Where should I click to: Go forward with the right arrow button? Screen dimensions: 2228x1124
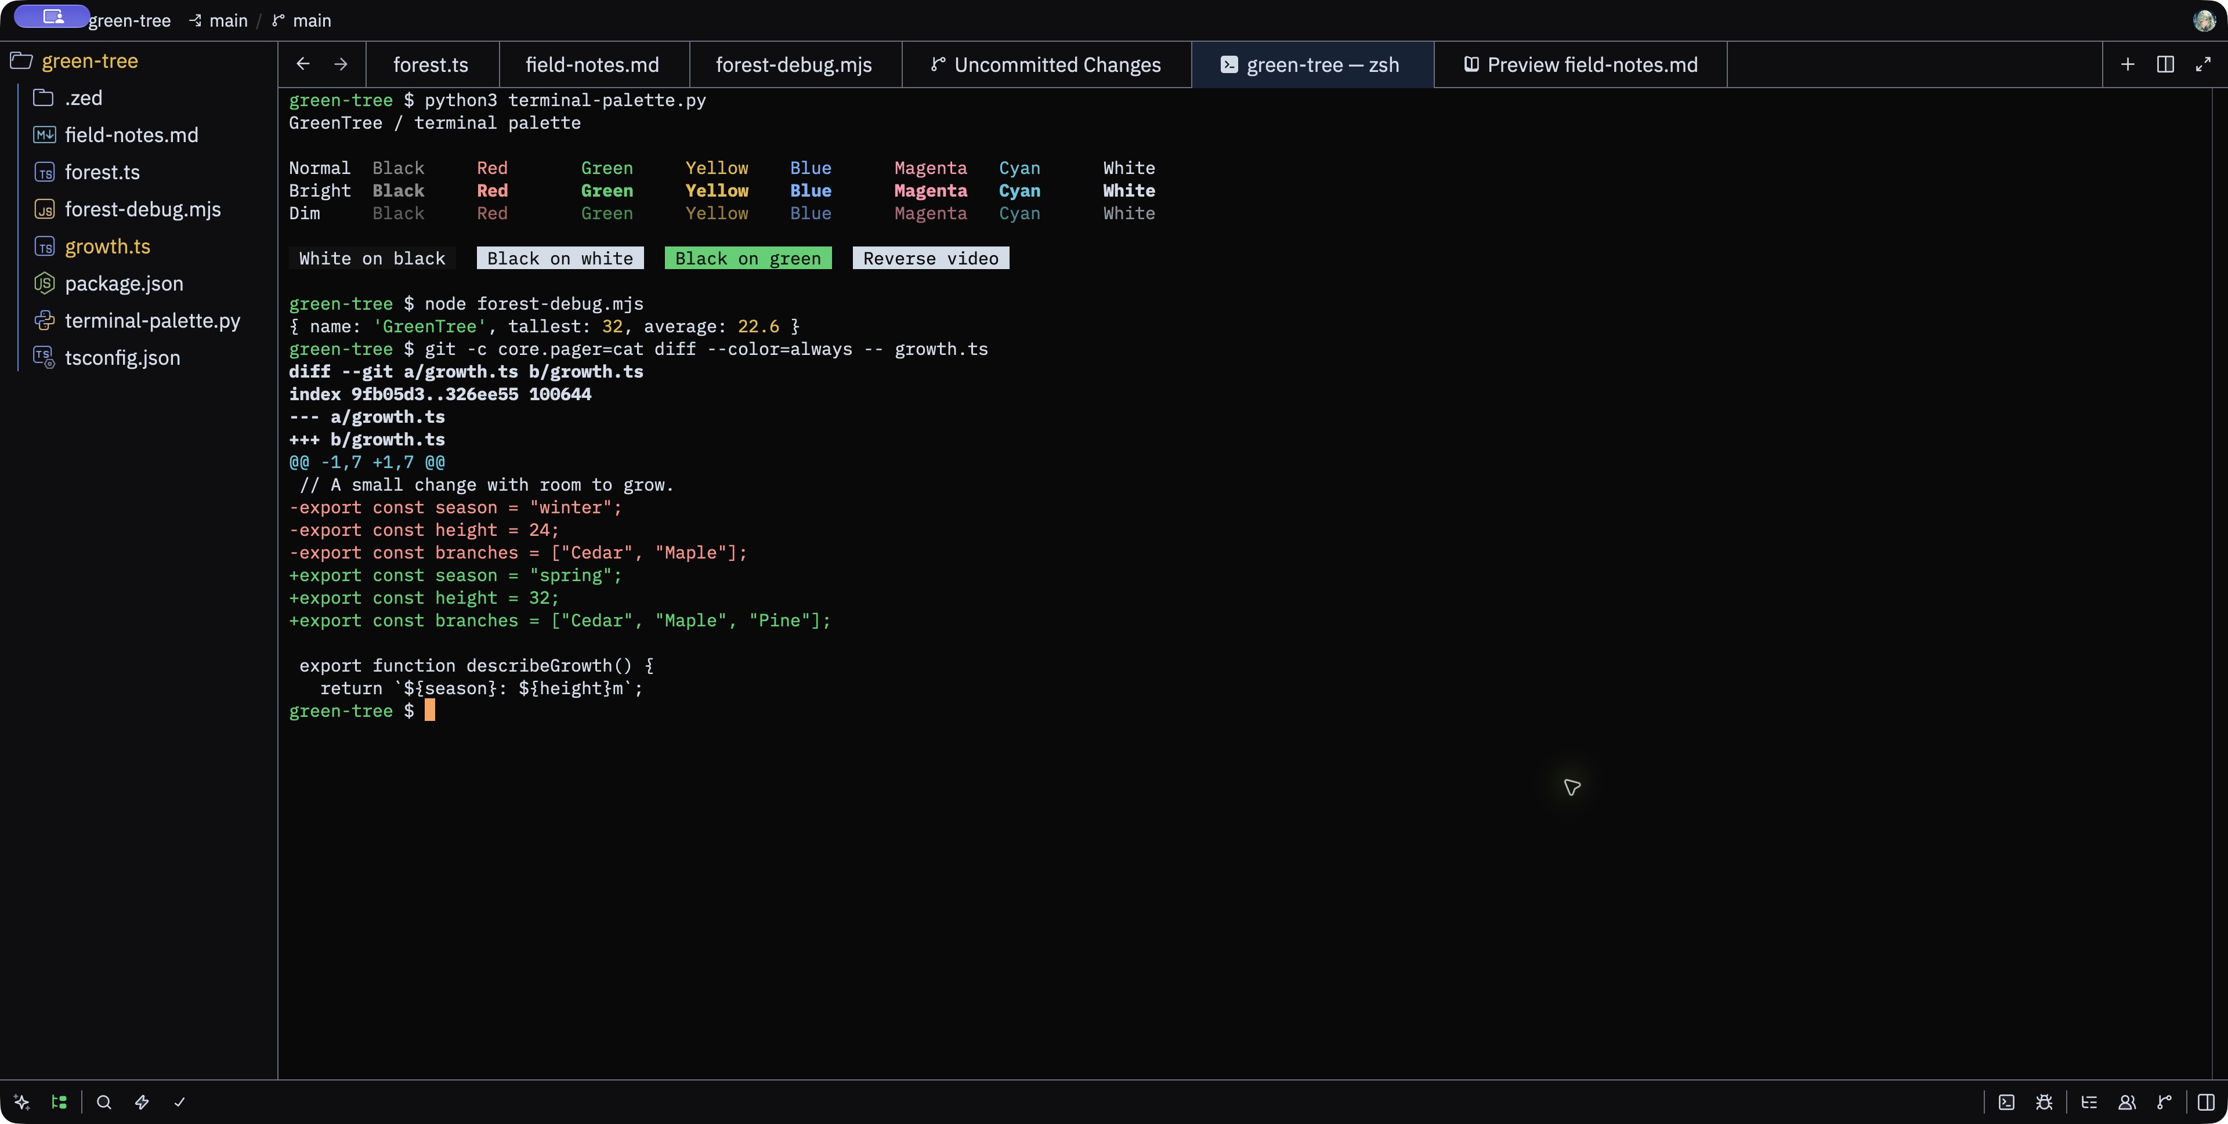(341, 64)
